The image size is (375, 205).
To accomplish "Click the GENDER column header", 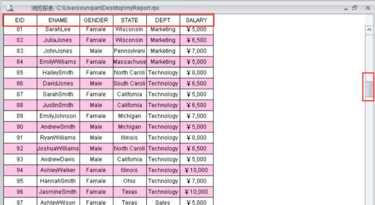I will point(96,20).
